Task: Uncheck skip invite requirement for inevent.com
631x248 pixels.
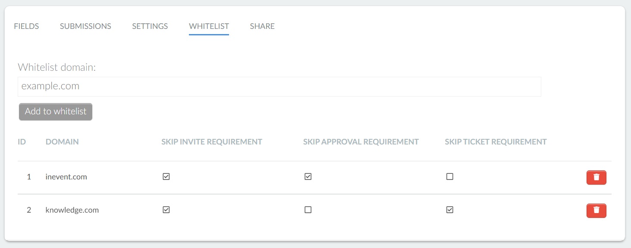Action: point(166,176)
